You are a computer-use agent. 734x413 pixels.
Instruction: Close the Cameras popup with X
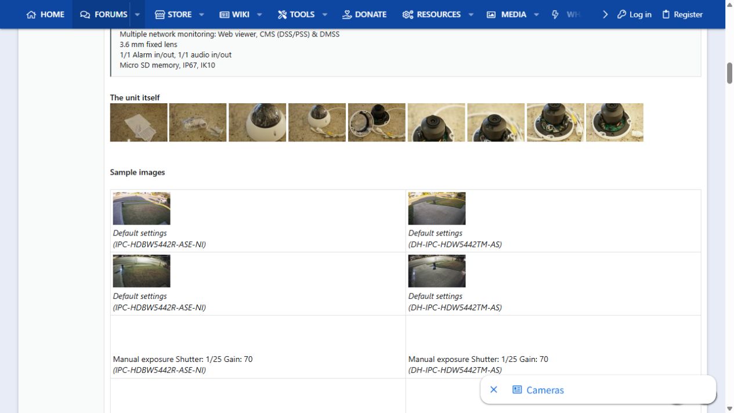pyautogui.click(x=494, y=390)
